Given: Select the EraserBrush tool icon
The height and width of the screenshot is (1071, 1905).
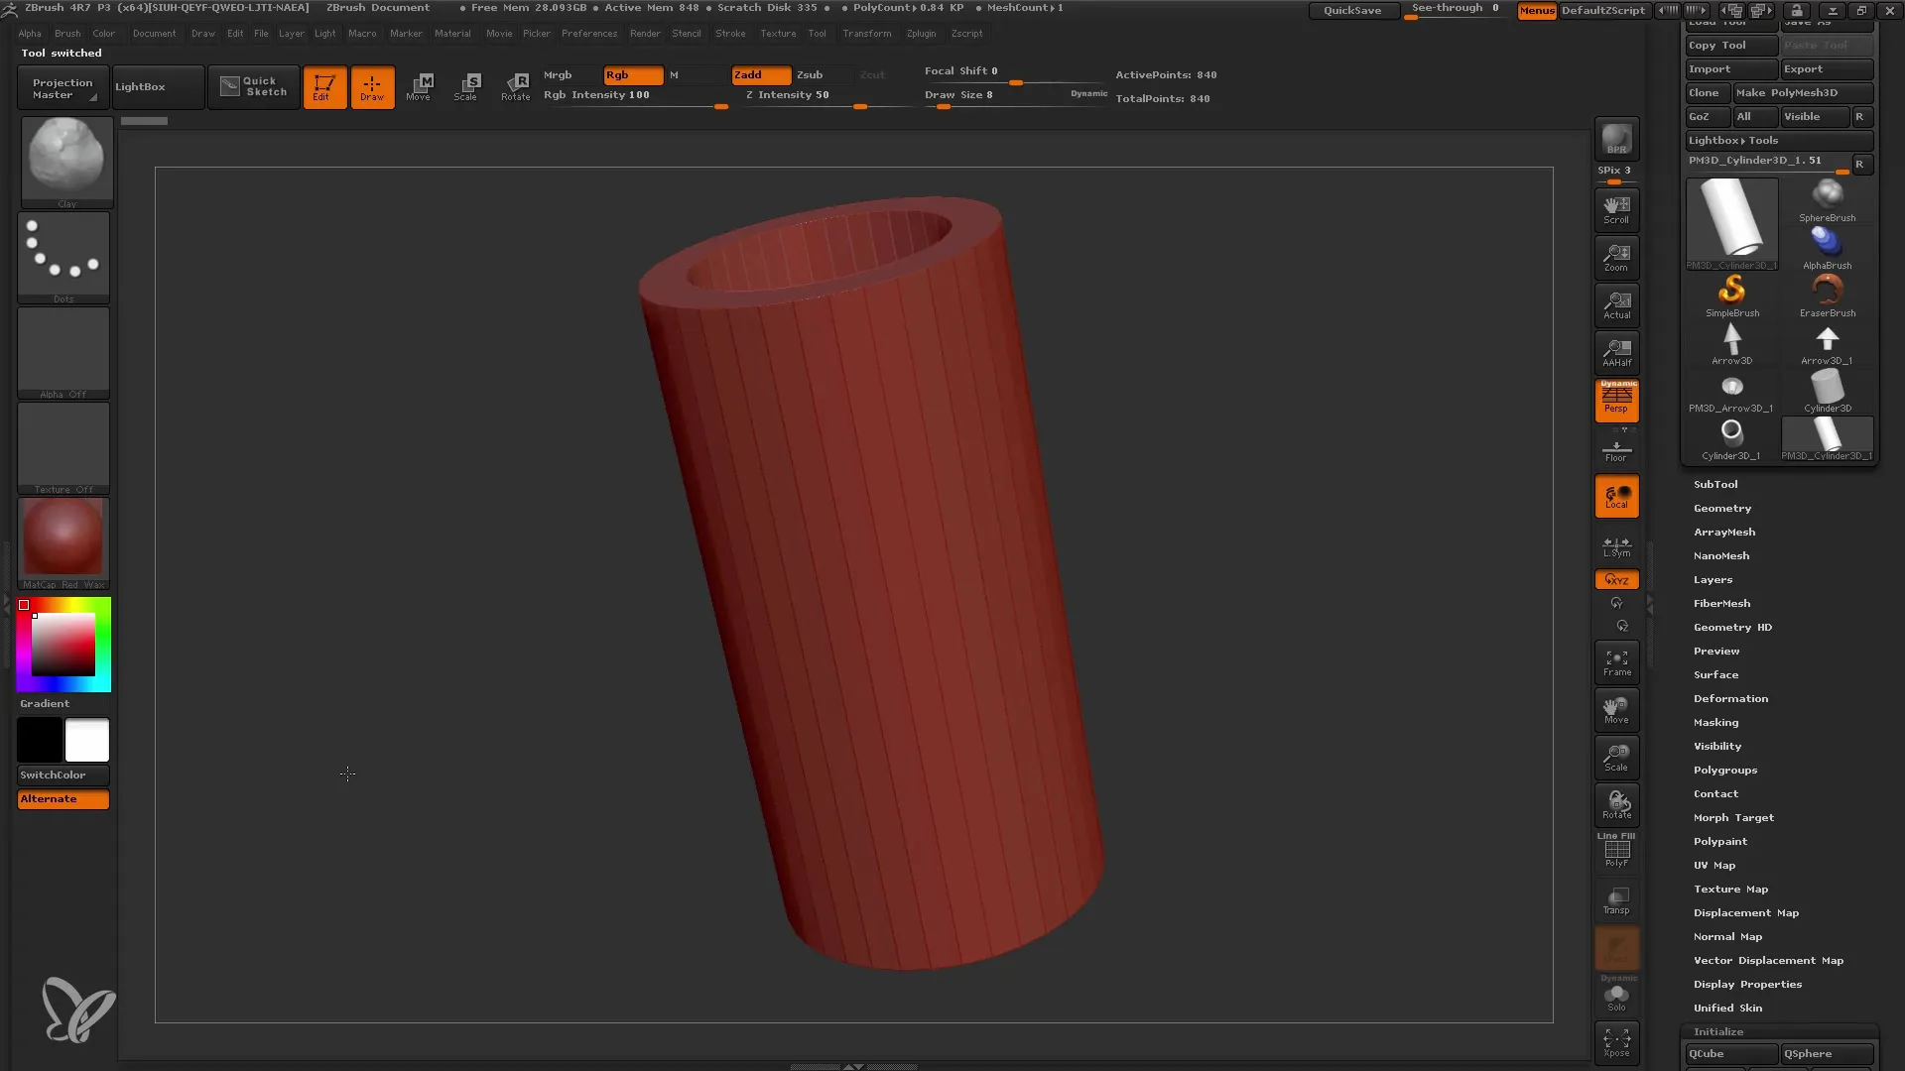Looking at the screenshot, I should tap(1828, 289).
